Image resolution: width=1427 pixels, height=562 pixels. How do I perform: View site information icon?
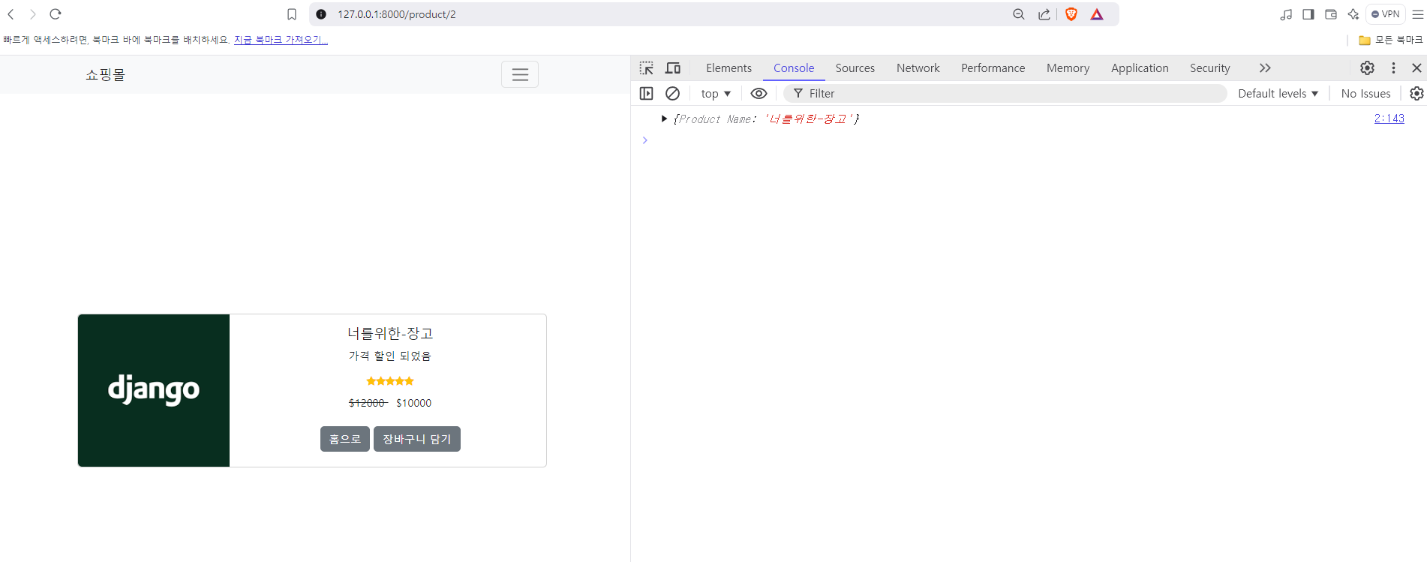pos(321,14)
